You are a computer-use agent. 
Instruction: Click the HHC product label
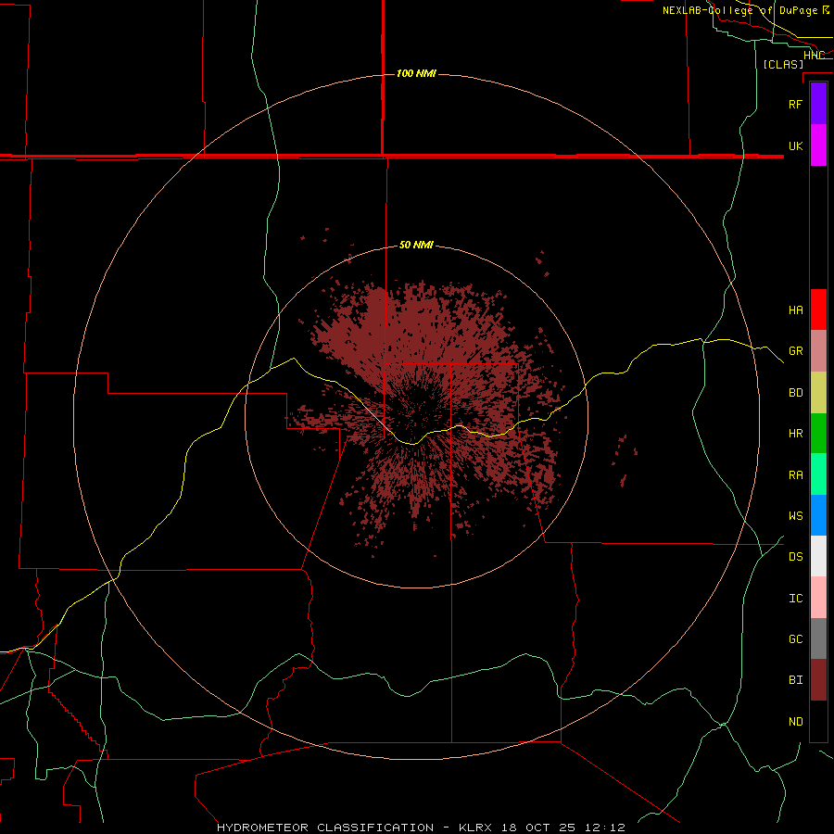click(x=814, y=56)
